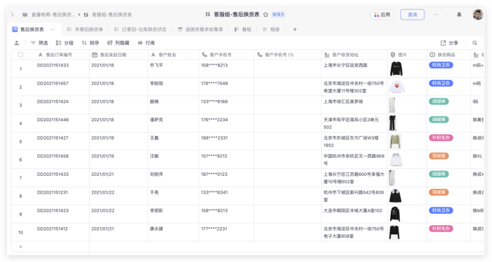
Task: Open the user avatar profile menu
Action: tap(478, 14)
